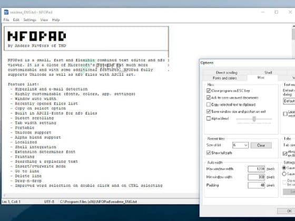The width and height of the screenshot is (295, 221).
Task: Open the Default dropdown under Text mode
Action: click(x=289, y=101)
